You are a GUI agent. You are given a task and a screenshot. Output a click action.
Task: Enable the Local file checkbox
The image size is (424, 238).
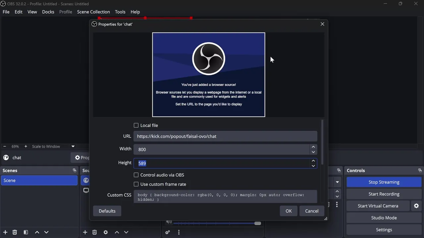click(x=136, y=125)
